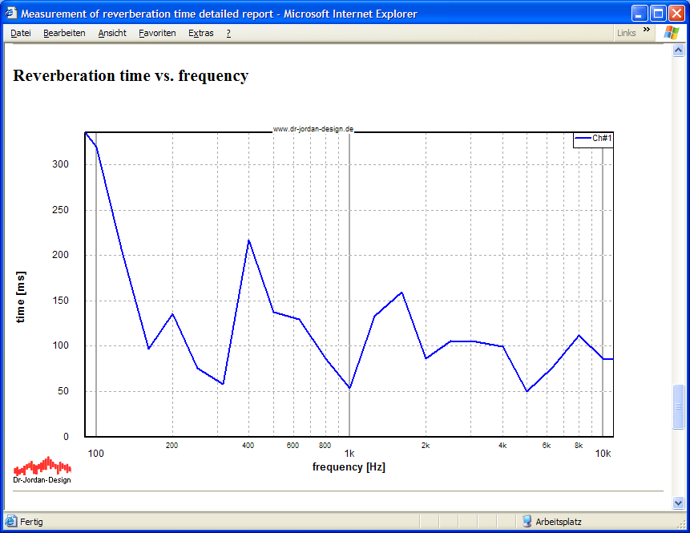The image size is (690, 533).
Task: Open the Ansicht menu
Action: 112,33
